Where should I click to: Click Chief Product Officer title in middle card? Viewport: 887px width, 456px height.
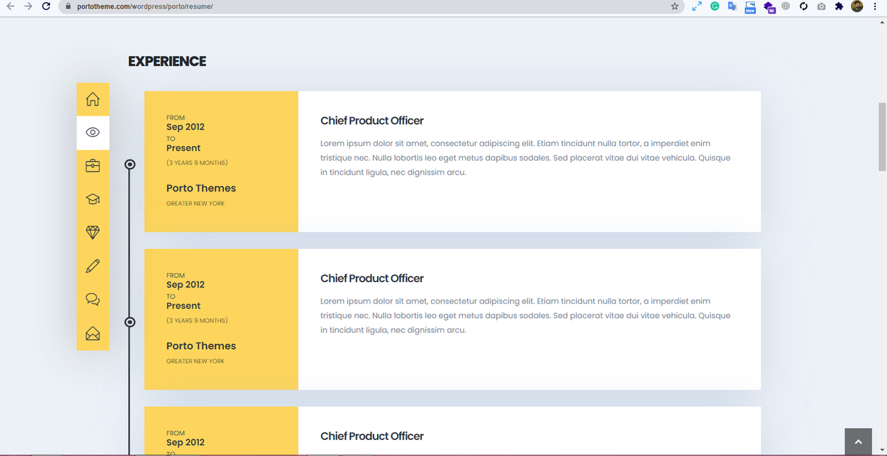click(x=372, y=279)
